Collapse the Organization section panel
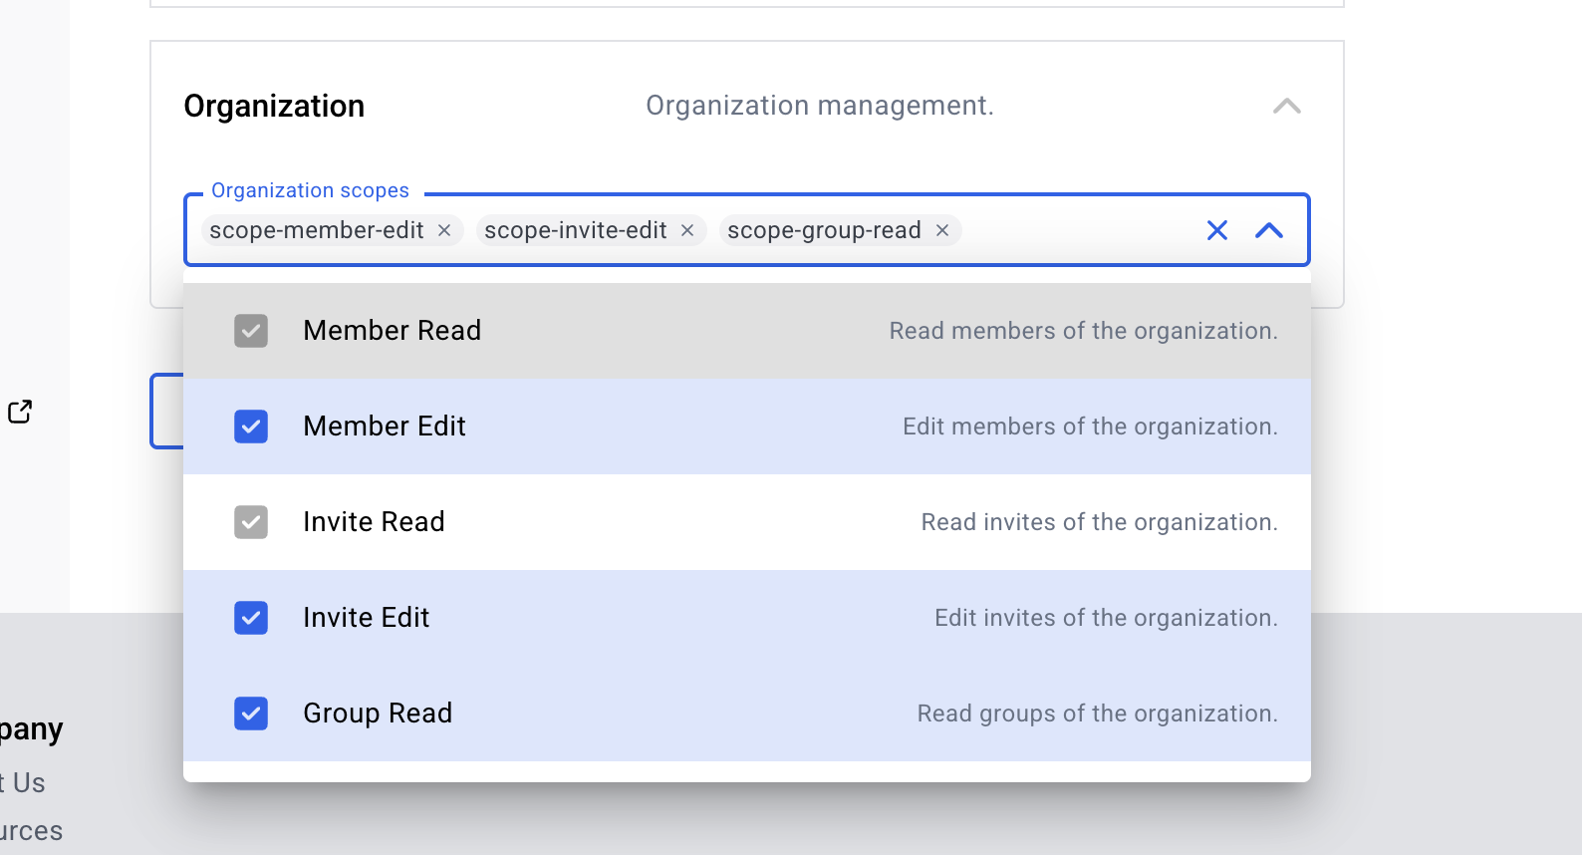The height and width of the screenshot is (855, 1582). click(1286, 106)
